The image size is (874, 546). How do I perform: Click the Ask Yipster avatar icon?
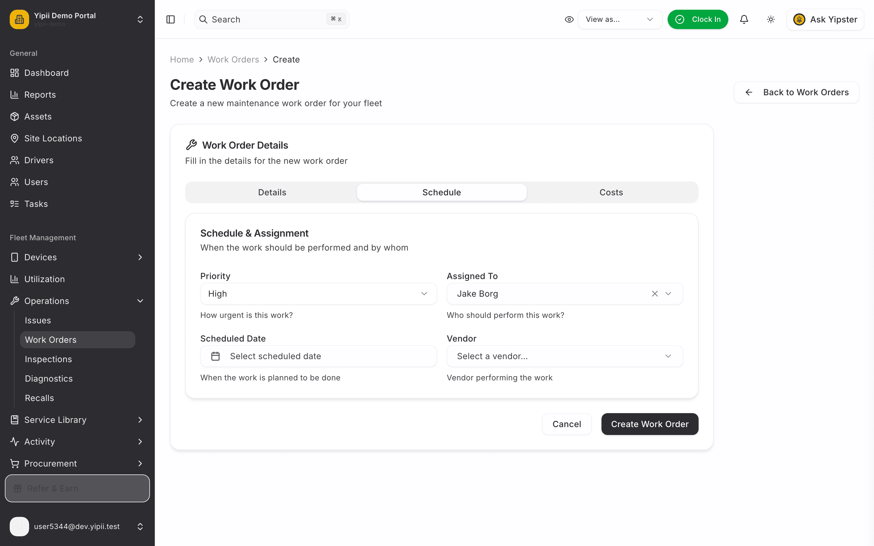click(799, 19)
